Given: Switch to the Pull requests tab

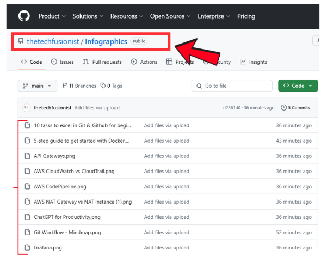Looking at the screenshot, I should (x=102, y=62).
